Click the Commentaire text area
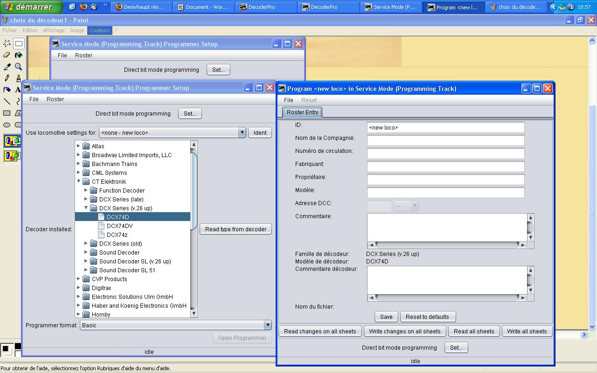 [x=447, y=227]
